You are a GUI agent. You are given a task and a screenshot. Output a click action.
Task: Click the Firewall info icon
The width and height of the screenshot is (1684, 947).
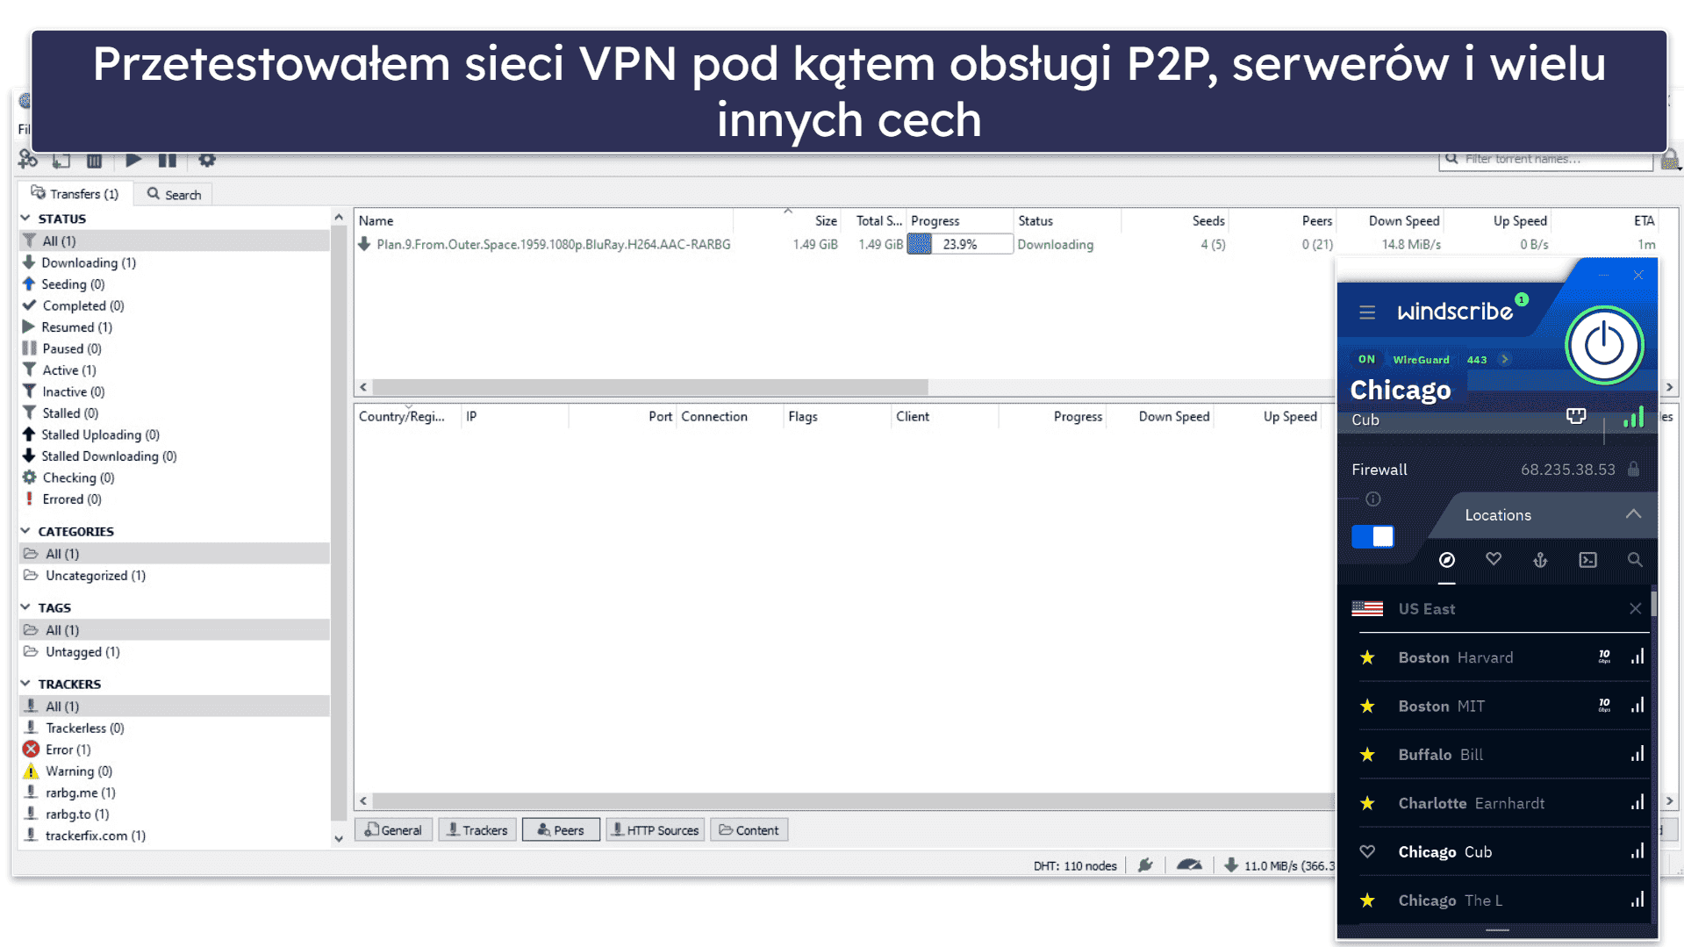point(1373,499)
